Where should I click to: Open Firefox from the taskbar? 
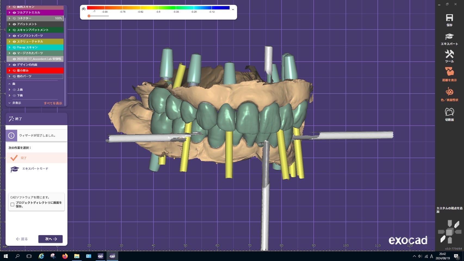click(65, 256)
